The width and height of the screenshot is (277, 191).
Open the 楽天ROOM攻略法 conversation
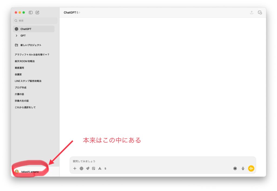point(25,61)
